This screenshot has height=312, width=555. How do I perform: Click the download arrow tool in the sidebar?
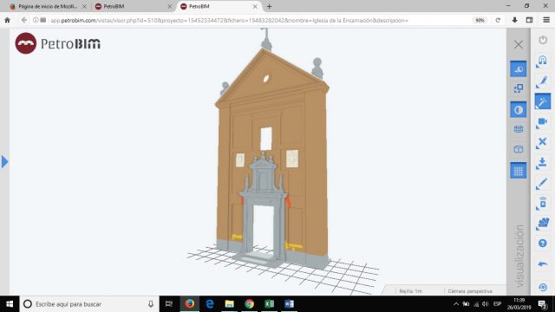(x=542, y=163)
